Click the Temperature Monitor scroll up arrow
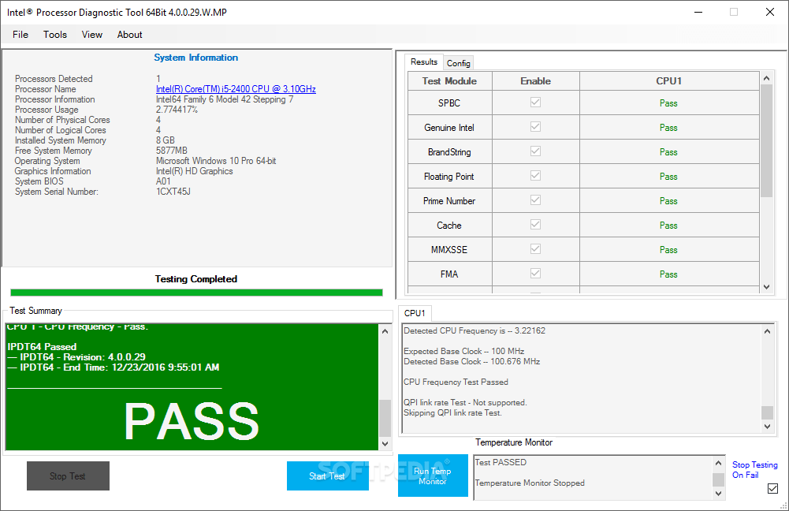 click(719, 463)
